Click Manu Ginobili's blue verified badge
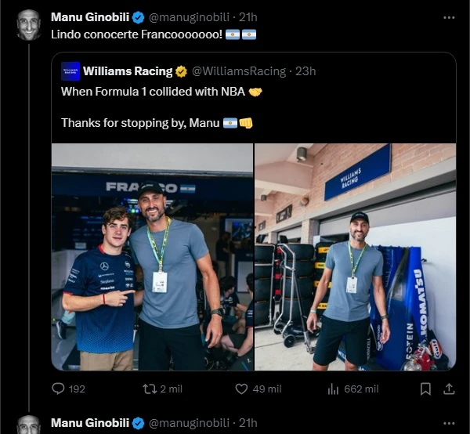Viewport: 470px width, 434px height. coord(138,16)
